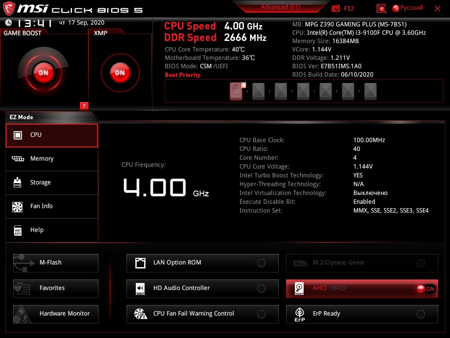
Task: Open Hardware Monitor
Action: coord(56,314)
